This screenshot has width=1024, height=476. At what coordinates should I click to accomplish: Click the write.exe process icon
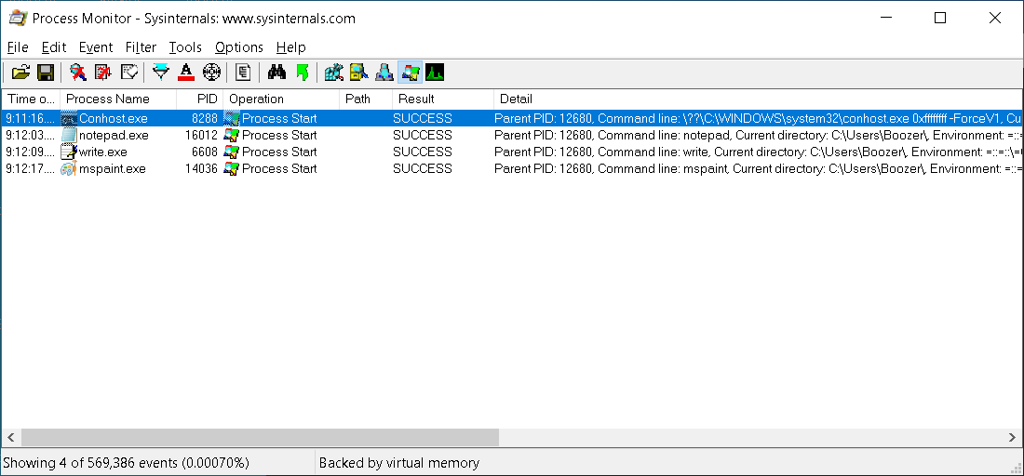(x=69, y=152)
